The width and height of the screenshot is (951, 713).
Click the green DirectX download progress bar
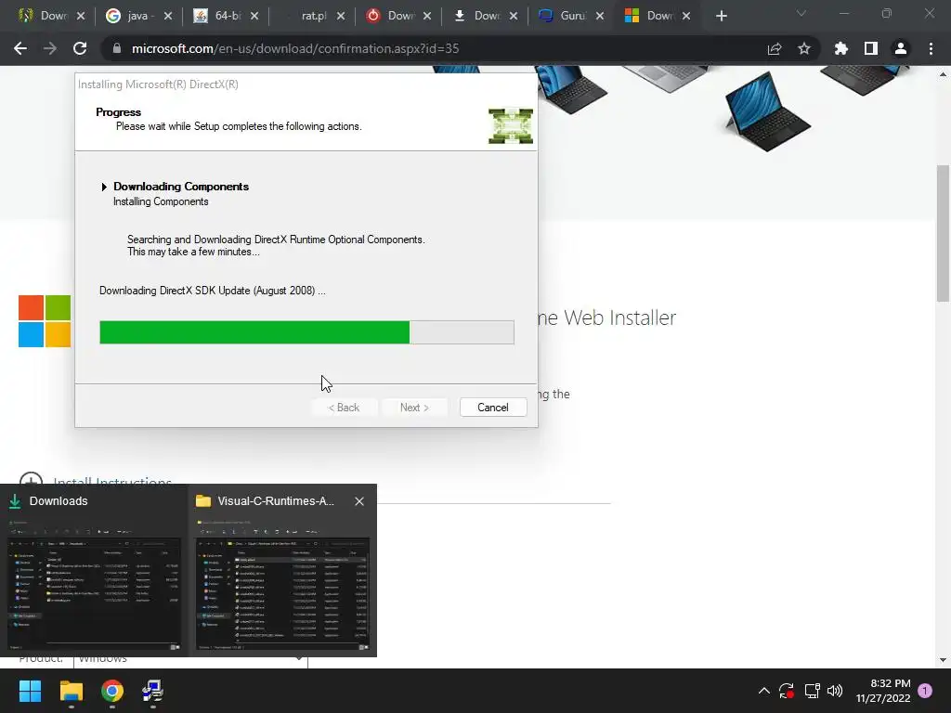coord(306,332)
